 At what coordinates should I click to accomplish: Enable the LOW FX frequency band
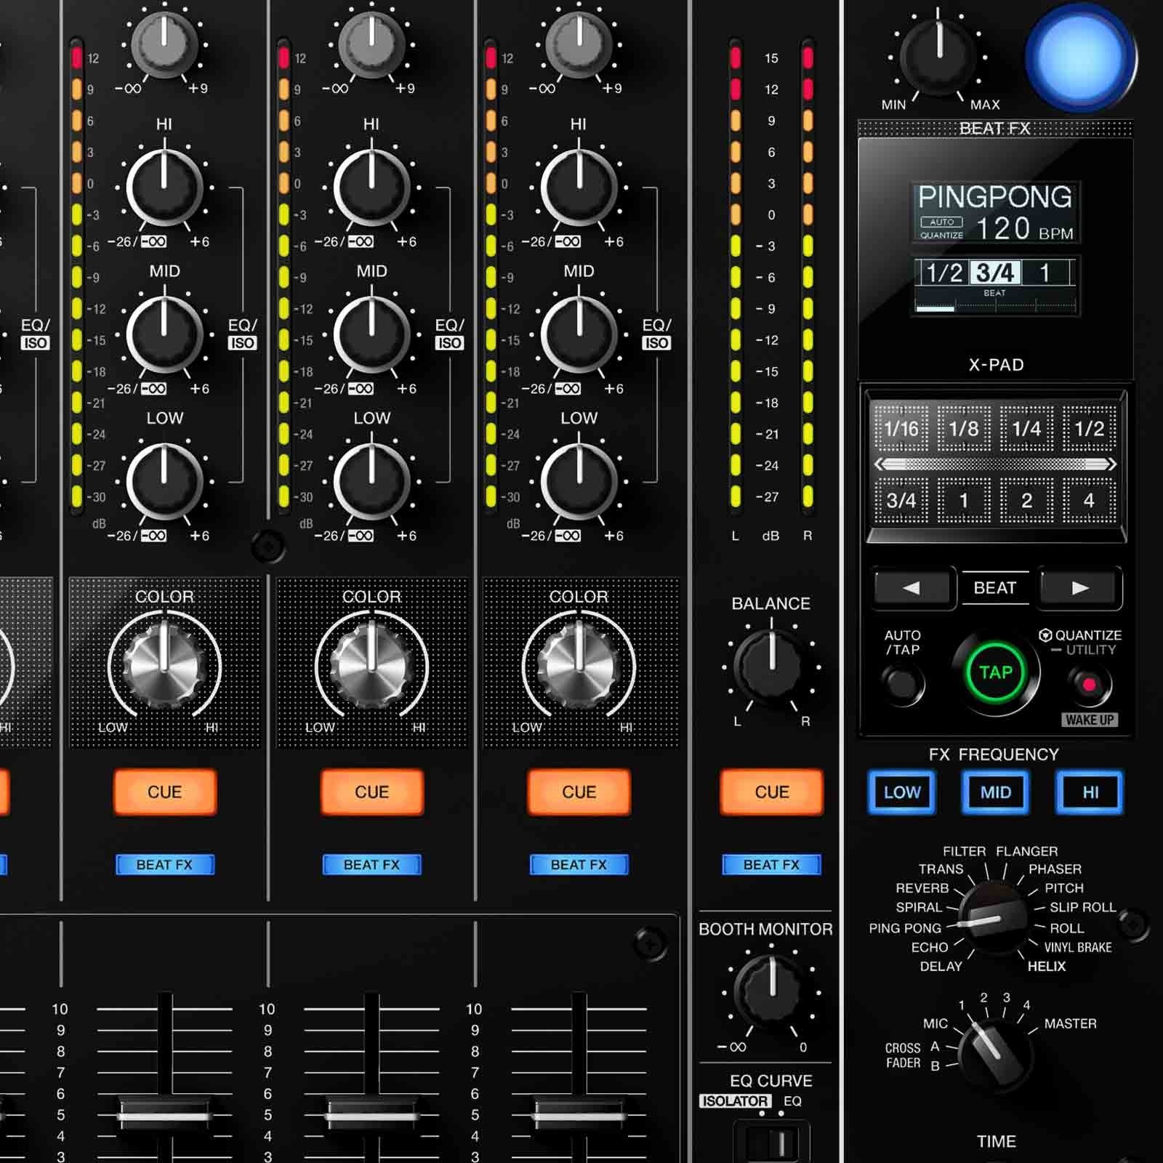coord(901,792)
